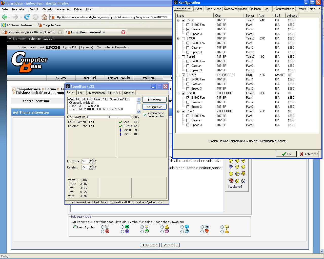Click the Minimieren button in SpeedFan
324x259 pixels.
(154, 100)
